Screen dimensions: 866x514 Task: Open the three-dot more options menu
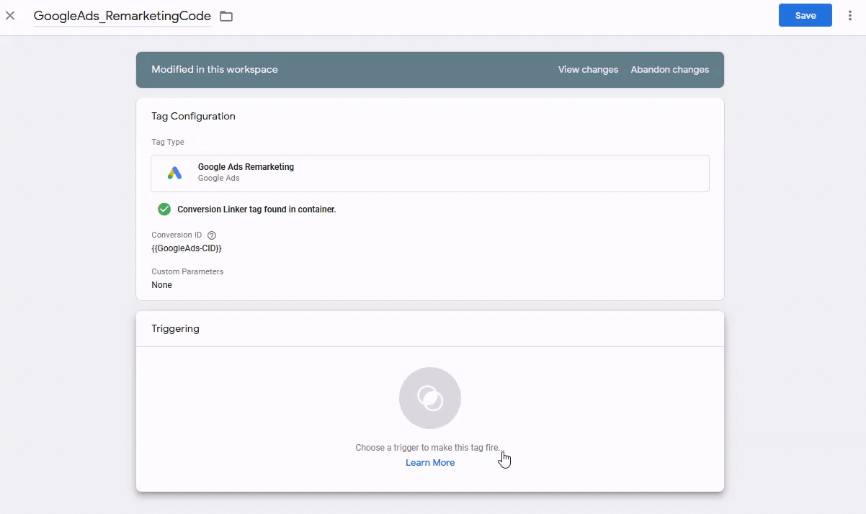pyautogui.click(x=850, y=15)
